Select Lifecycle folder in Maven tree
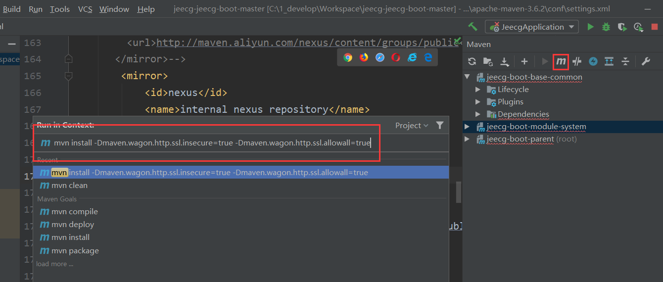 tap(513, 90)
